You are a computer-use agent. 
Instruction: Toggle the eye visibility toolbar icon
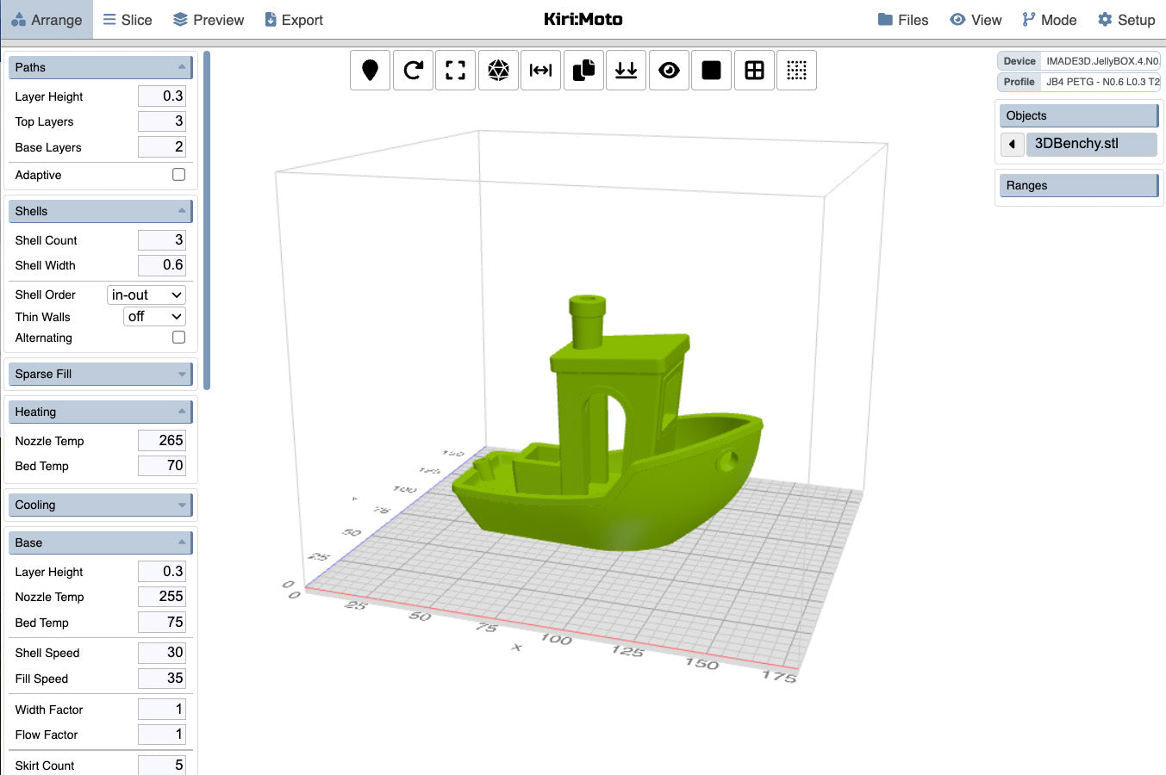click(669, 71)
